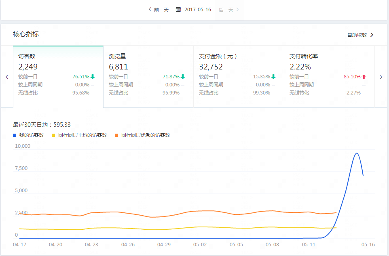
Task: Click the green down arrow beside 15.35%
Action: point(273,77)
